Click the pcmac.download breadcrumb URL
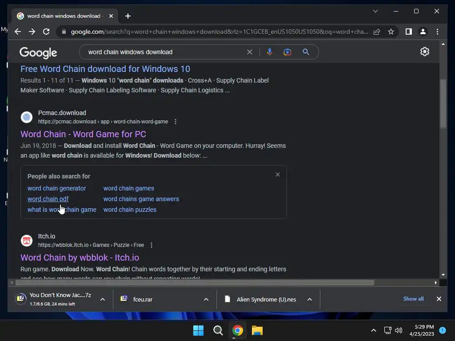This screenshot has width=455, height=341. [103, 122]
